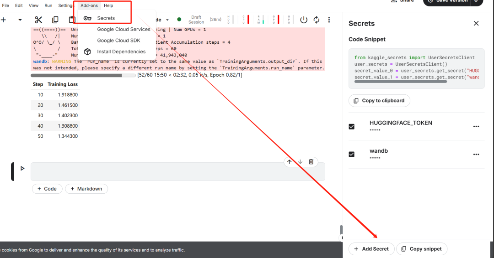Viewport: 494px width, 258px height.
Task: Click the restart session refresh icon
Action: 317,20
